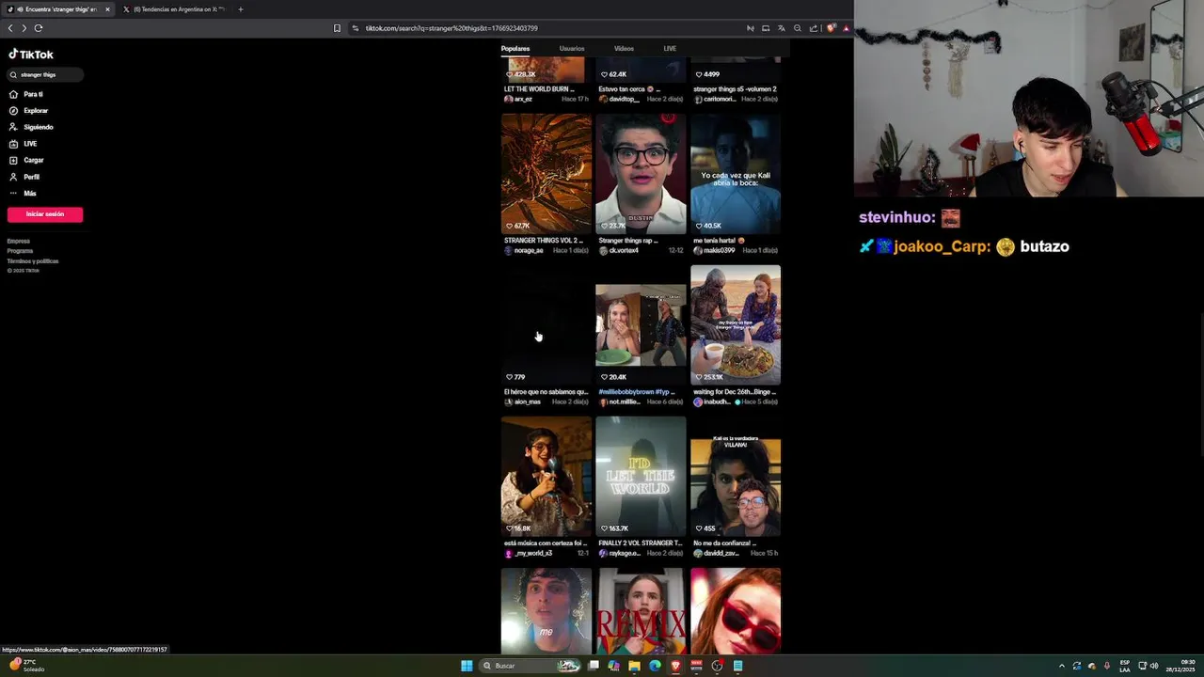Click the Iniciar sesión button
The image size is (1204, 677).
point(45,214)
